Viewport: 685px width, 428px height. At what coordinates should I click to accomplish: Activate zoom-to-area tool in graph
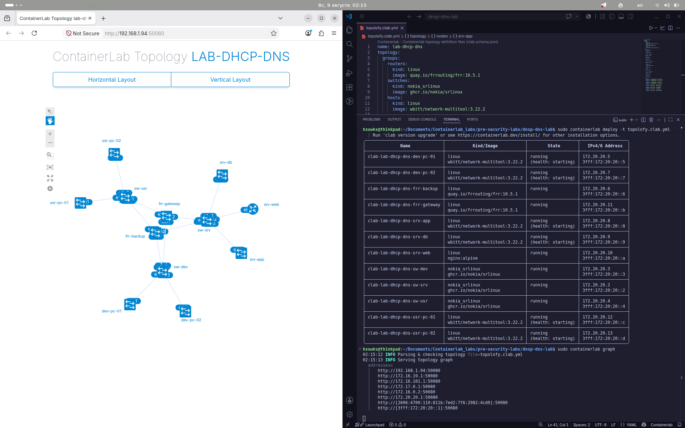(x=50, y=156)
